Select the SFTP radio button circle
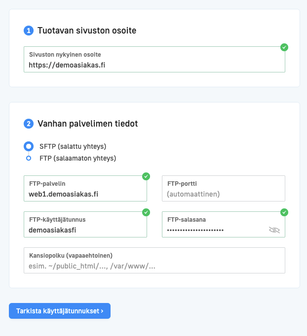Viewport: 307px width, 336px height. 29,146
